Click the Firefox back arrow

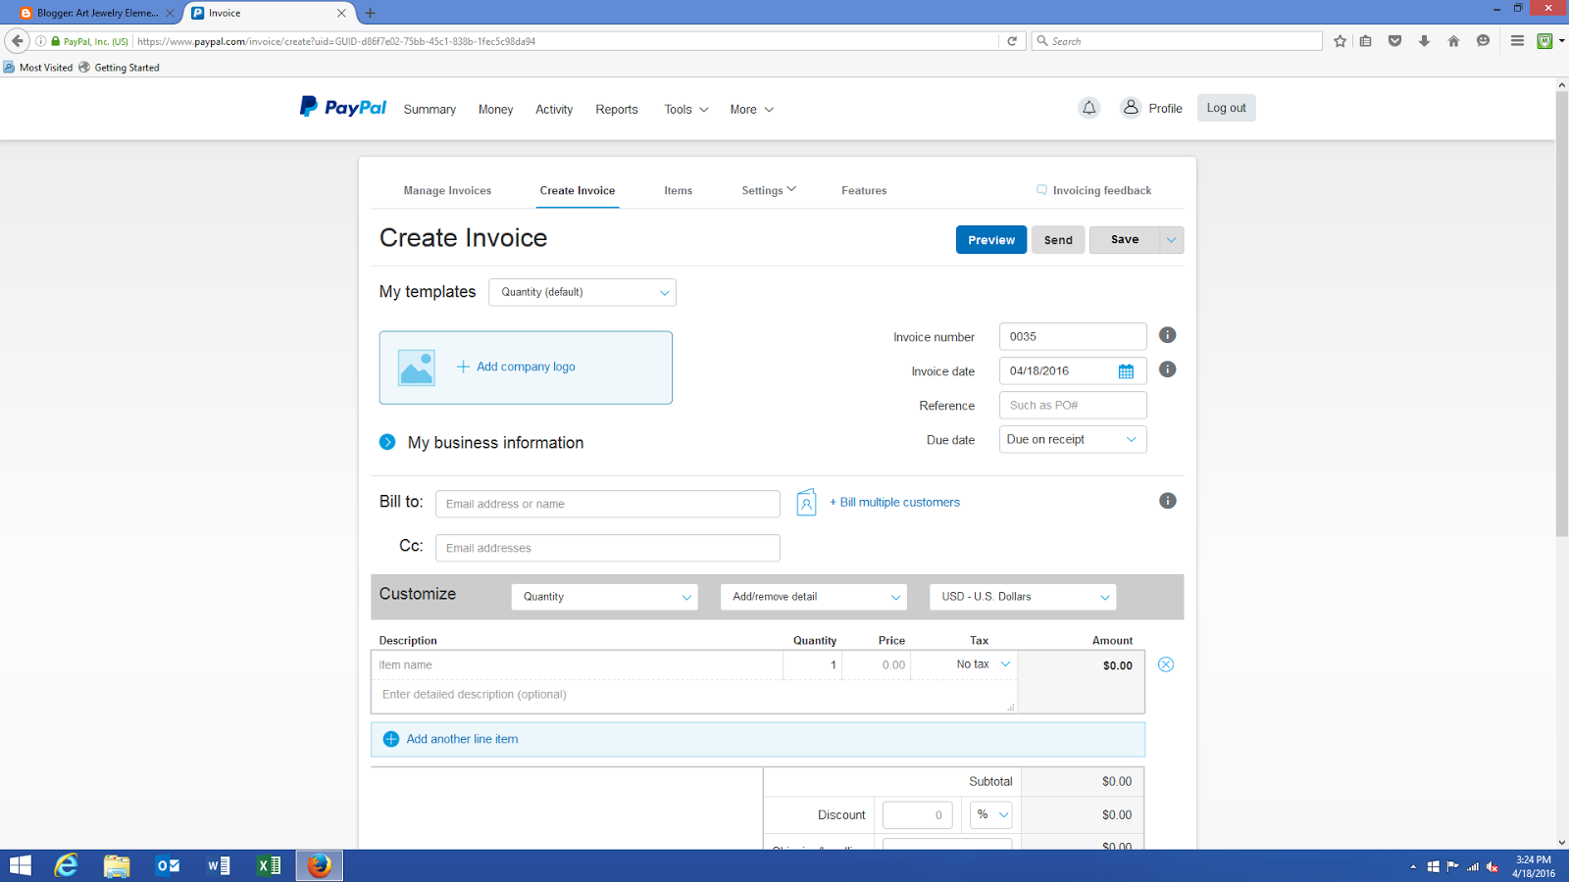(18, 41)
